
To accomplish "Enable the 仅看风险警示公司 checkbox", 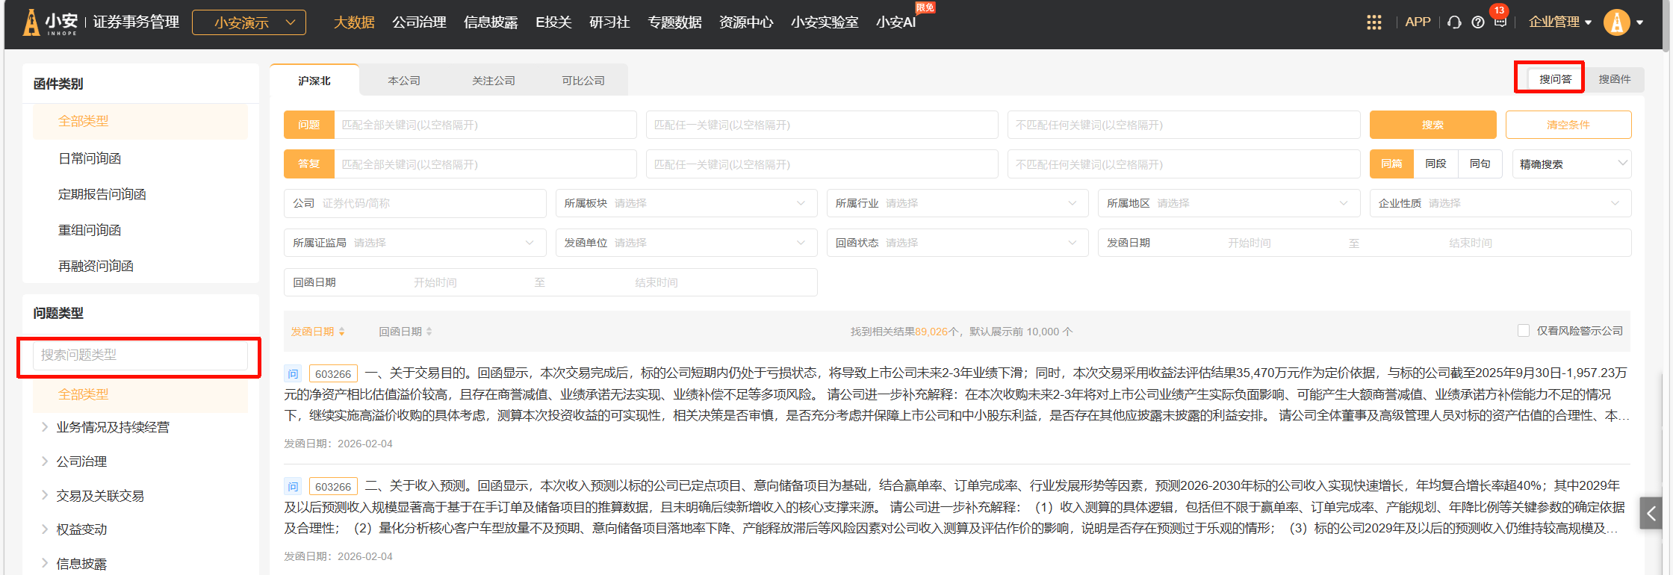I will 1524,331.
